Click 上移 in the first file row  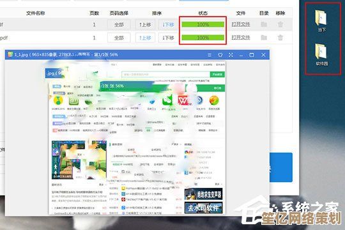click(x=145, y=24)
